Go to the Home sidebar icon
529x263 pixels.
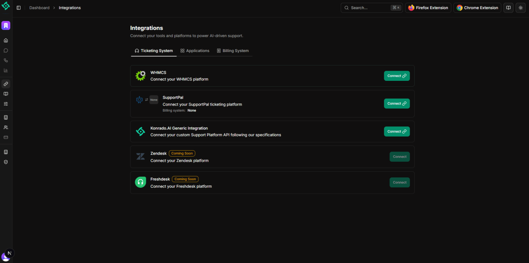(x=6, y=40)
